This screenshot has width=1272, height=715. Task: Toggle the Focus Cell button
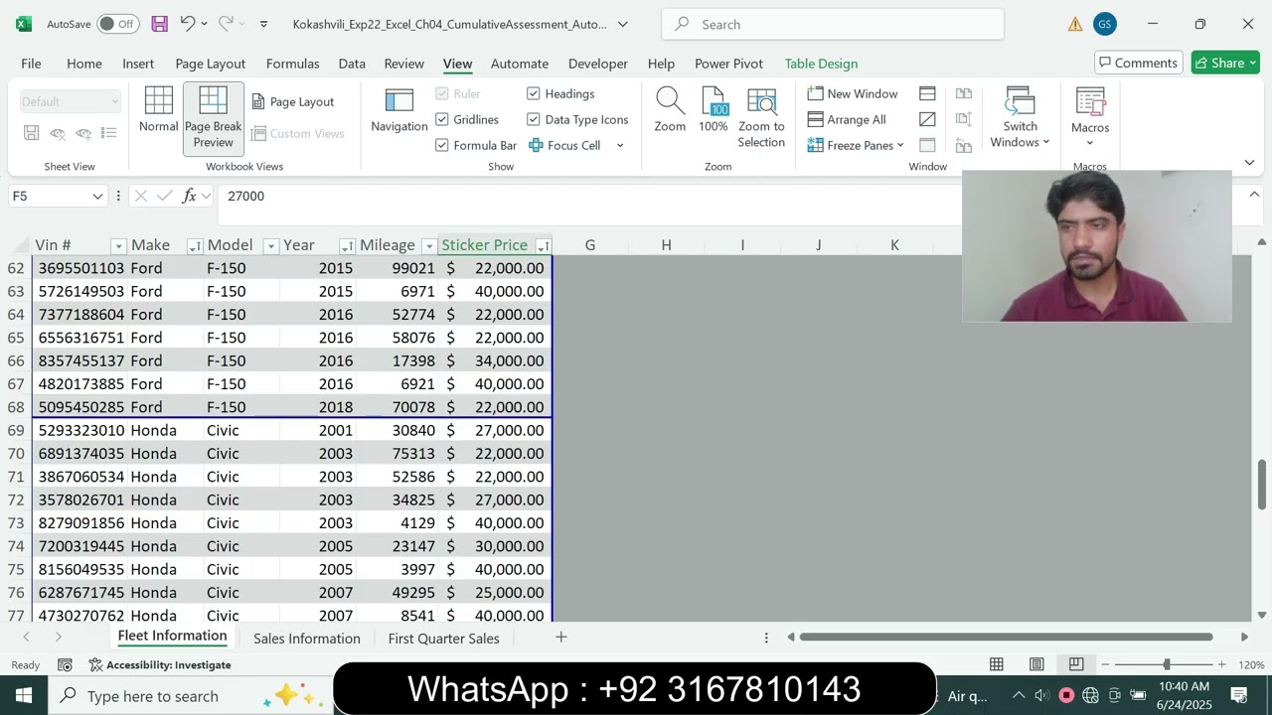coord(564,145)
